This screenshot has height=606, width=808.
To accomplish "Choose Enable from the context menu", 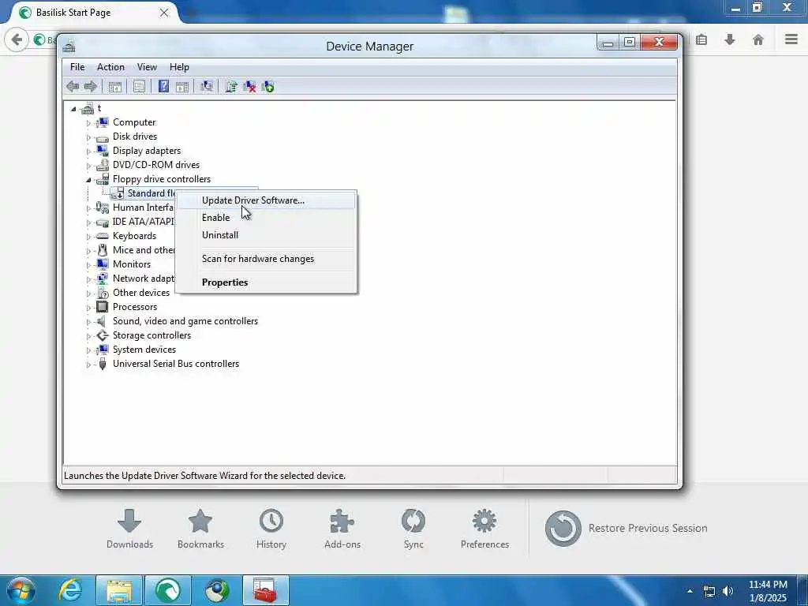I will point(267,218).
